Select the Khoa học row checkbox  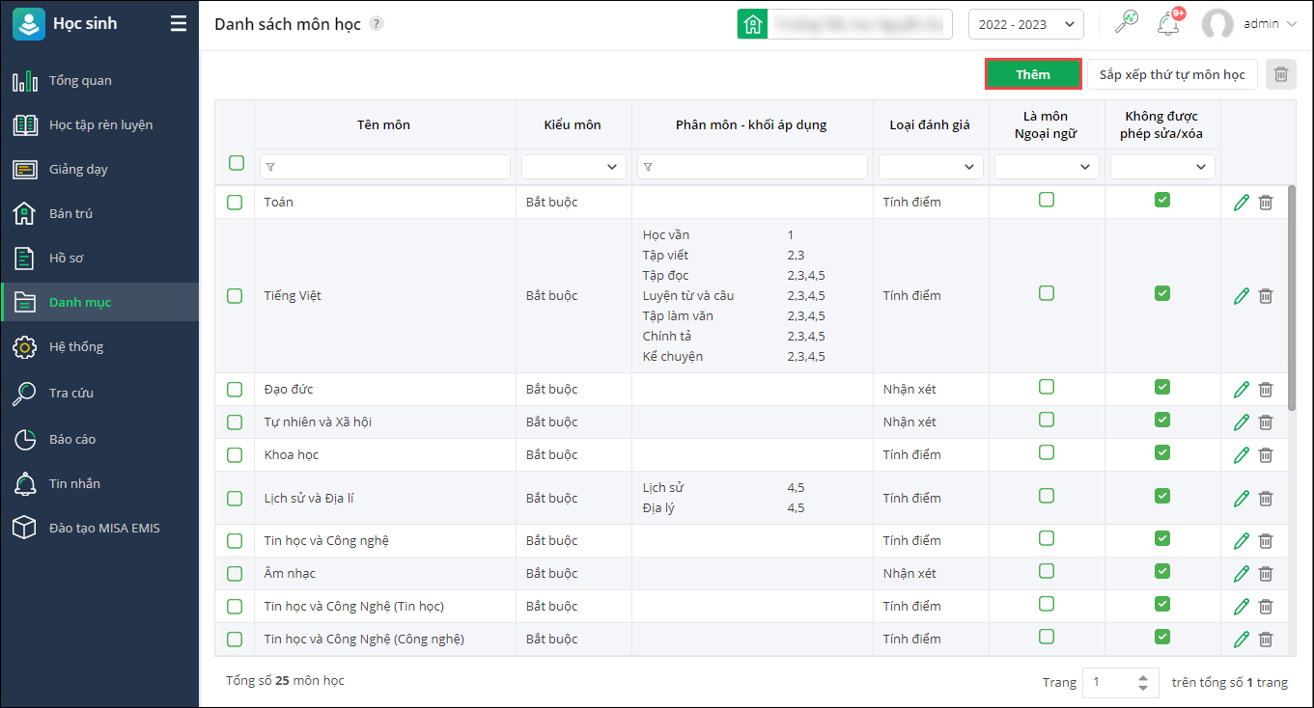click(x=235, y=455)
